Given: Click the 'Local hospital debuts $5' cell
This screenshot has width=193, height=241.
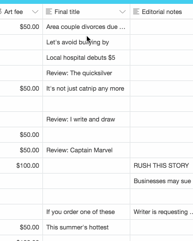Looking at the screenshot, I should click(x=86, y=58).
